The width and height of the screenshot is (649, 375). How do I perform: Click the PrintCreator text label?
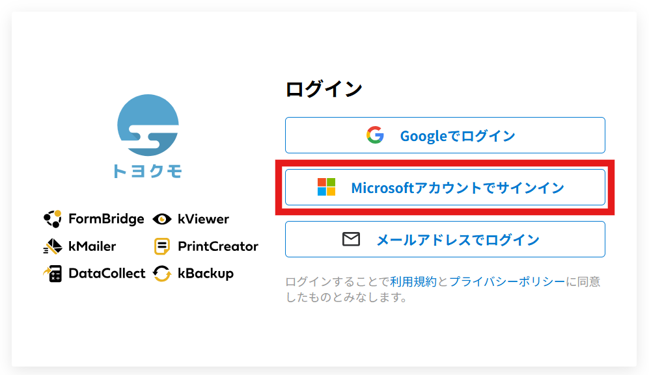click(218, 246)
